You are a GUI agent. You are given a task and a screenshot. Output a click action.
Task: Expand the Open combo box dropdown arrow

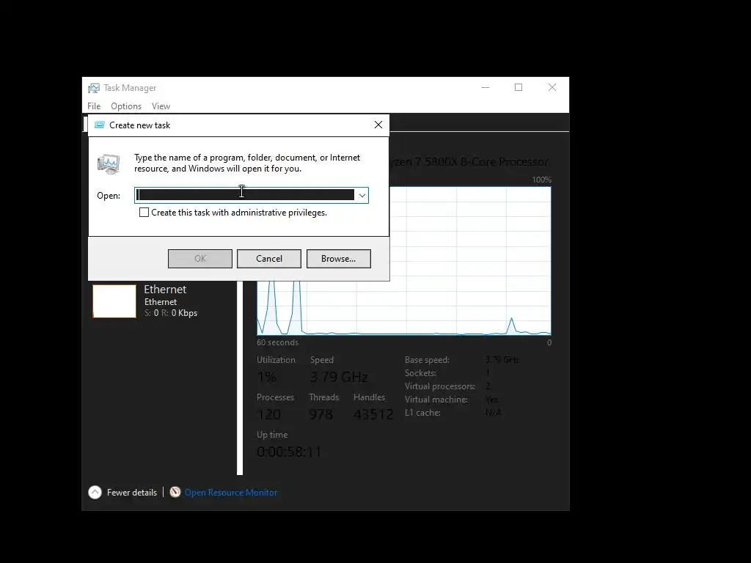pyautogui.click(x=362, y=195)
